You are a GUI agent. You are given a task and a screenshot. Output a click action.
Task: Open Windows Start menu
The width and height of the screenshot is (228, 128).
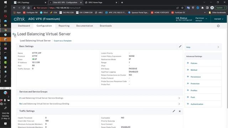coord(5,2)
